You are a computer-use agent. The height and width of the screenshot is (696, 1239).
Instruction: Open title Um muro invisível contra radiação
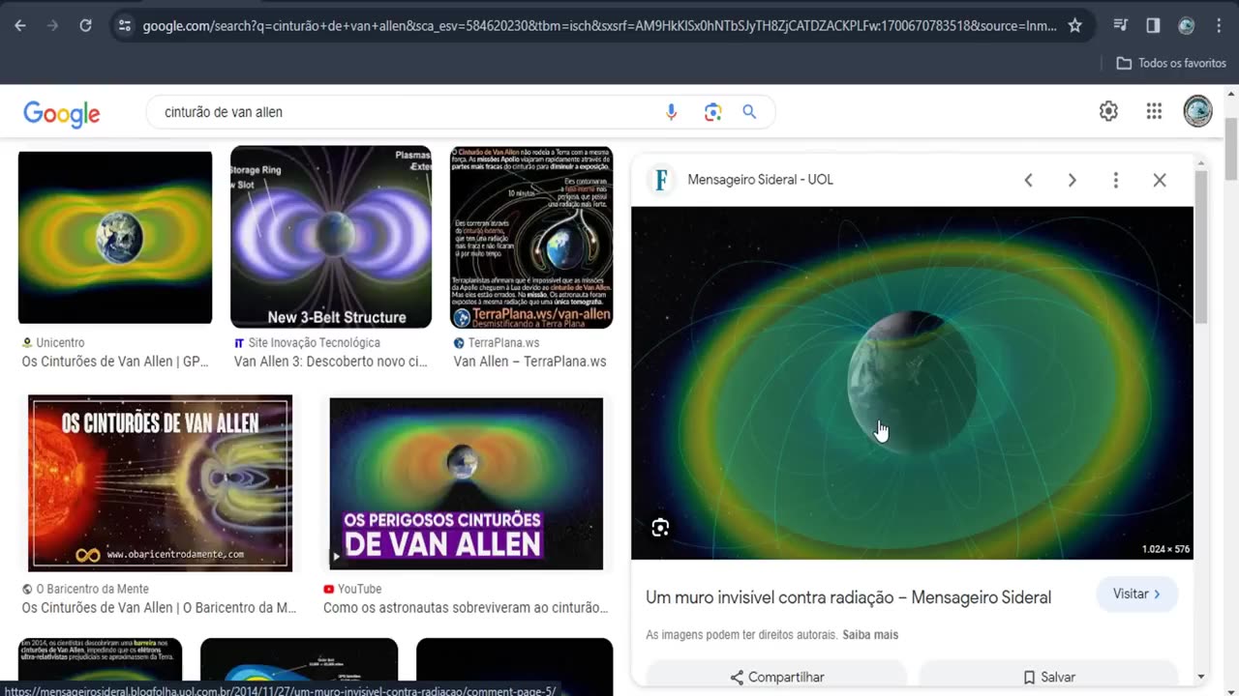[x=849, y=597]
